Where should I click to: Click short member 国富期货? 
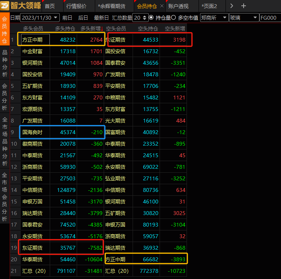tap(115, 132)
